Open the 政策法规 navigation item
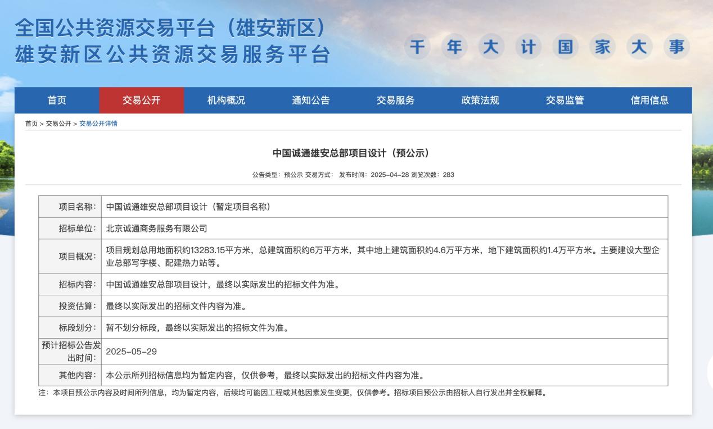The width and height of the screenshot is (713, 429). click(480, 101)
